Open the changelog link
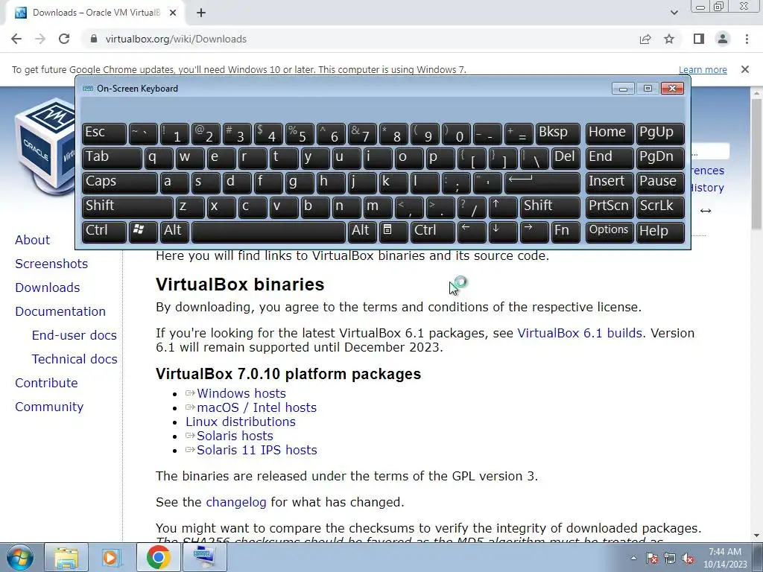The image size is (763, 572). point(236,502)
